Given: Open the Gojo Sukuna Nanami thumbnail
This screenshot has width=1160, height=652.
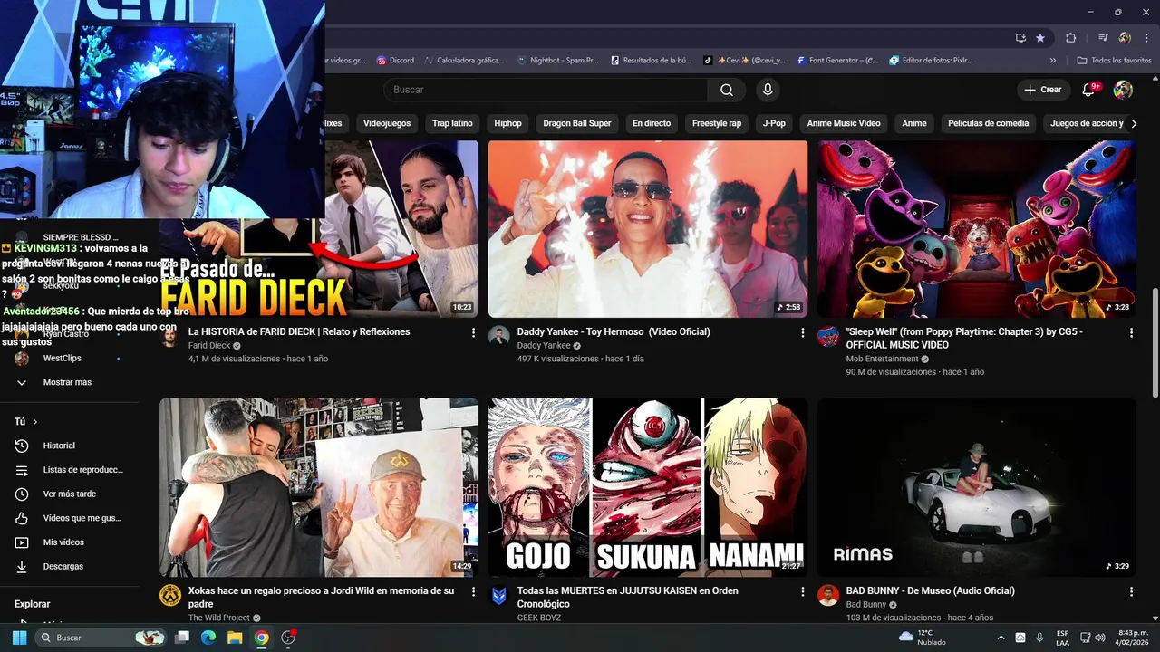Looking at the screenshot, I should pos(648,487).
